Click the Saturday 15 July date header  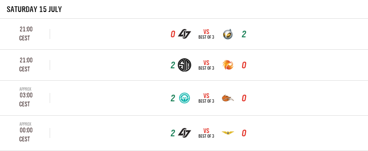click(34, 9)
